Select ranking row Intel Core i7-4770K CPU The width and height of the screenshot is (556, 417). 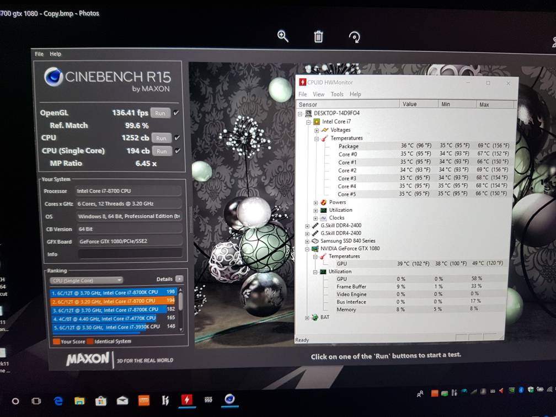[x=113, y=318]
